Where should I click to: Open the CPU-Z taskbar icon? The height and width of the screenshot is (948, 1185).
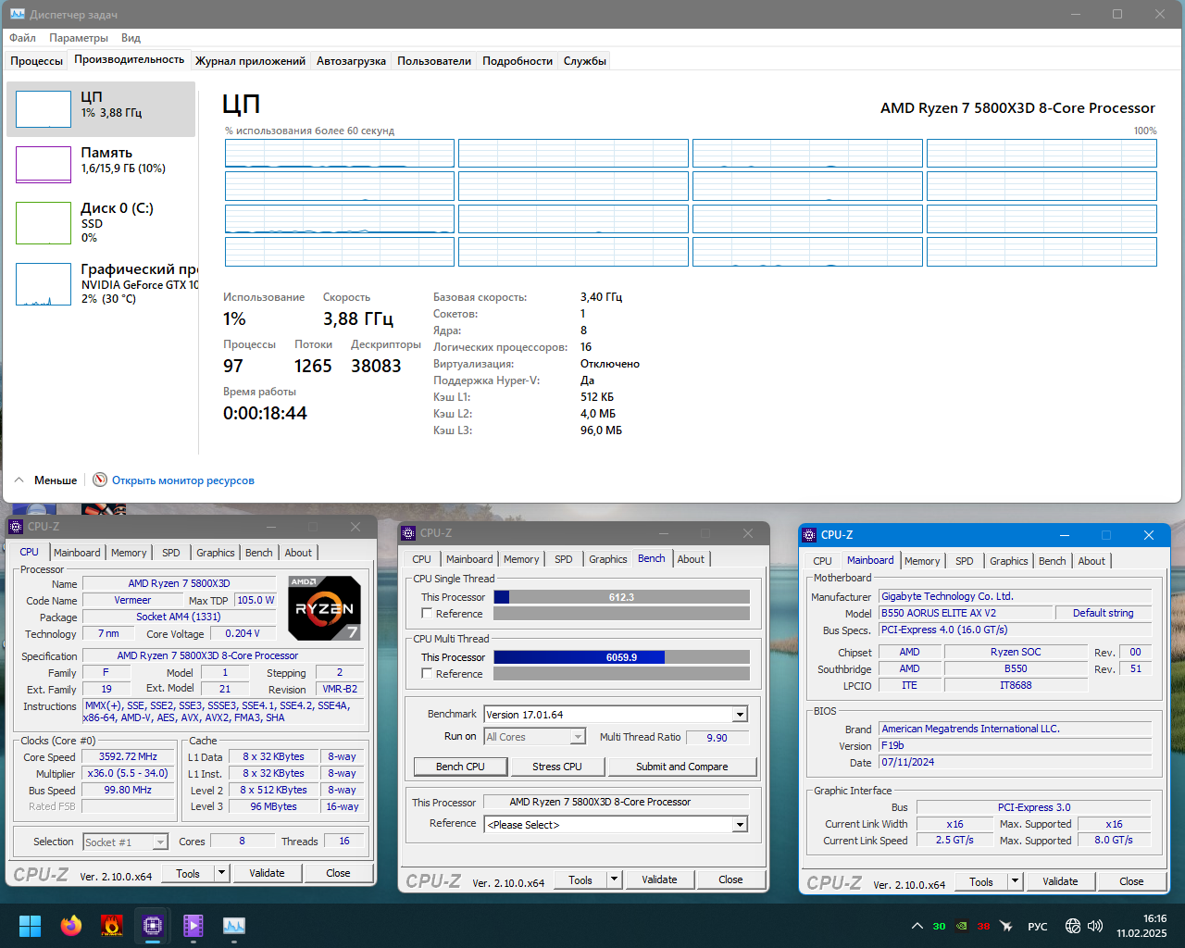tap(152, 925)
